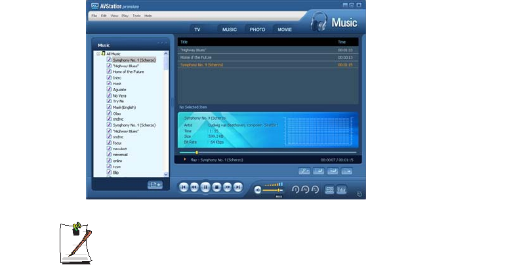Image resolution: width=513 pixels, height=267 pixels.
Task: Select Blip in the music tree
Action: pos(116,173)
